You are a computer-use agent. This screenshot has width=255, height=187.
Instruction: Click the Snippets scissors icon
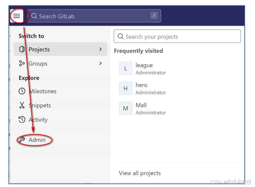[x=22, y=105]
